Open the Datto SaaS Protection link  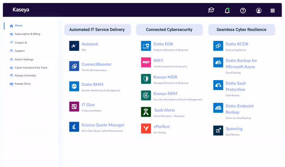click(235, 86)
